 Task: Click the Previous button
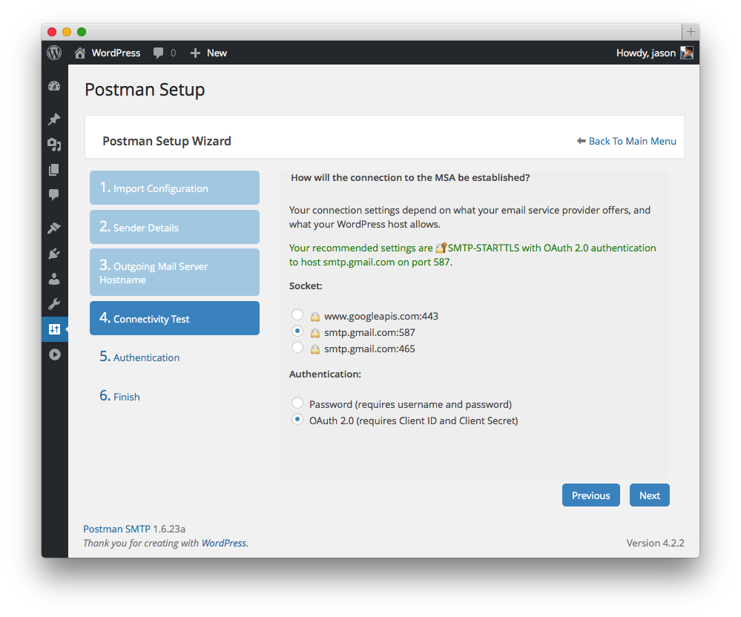click(590, 495)
